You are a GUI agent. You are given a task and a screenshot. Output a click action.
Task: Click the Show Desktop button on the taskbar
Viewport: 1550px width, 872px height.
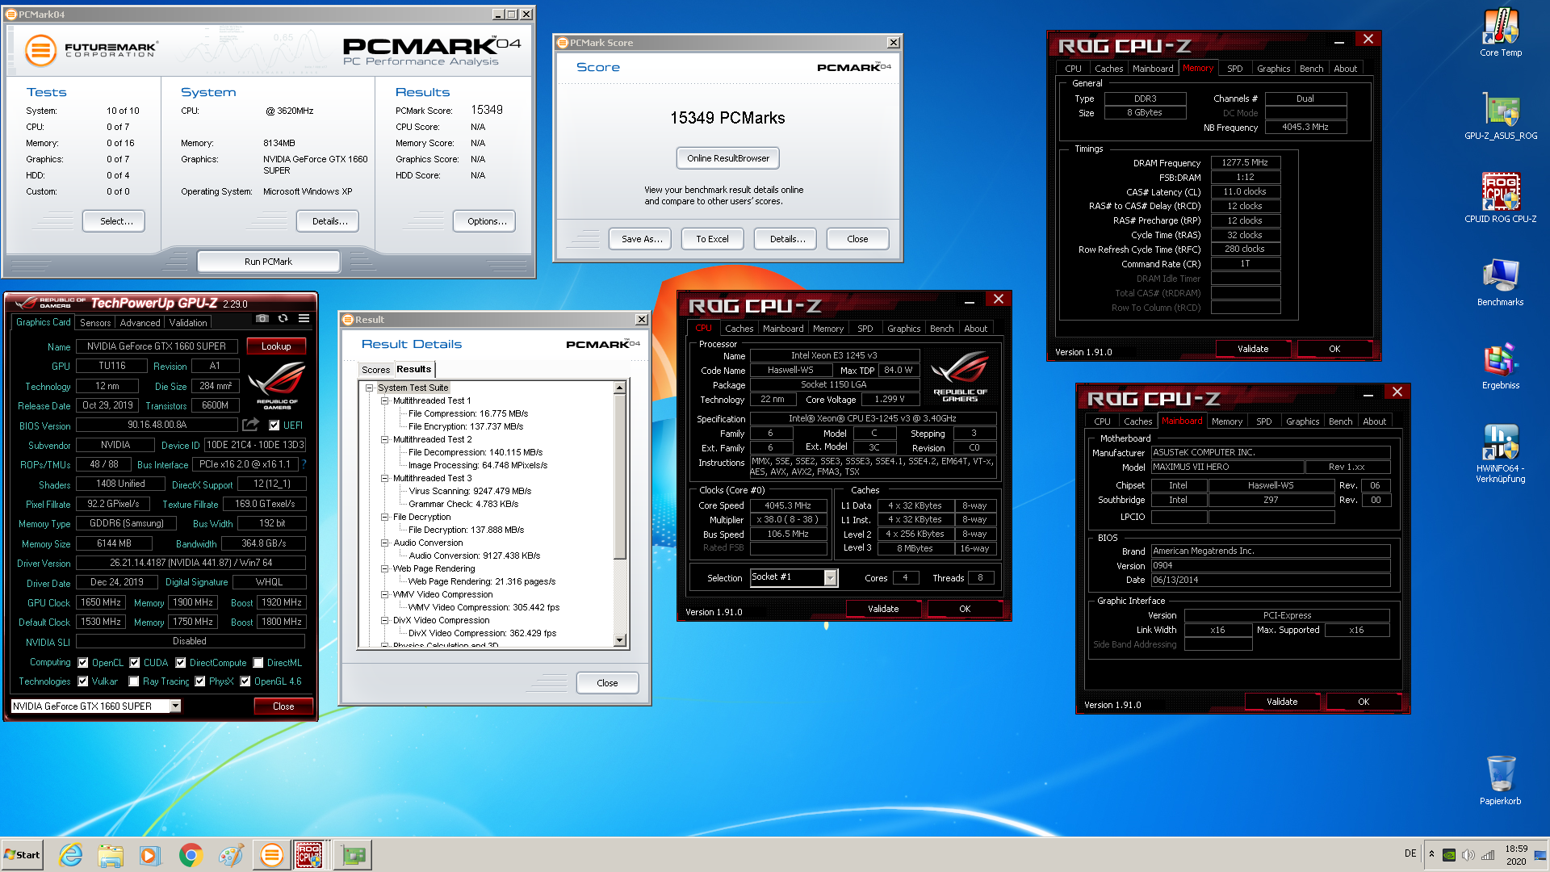click(1541, 855)
